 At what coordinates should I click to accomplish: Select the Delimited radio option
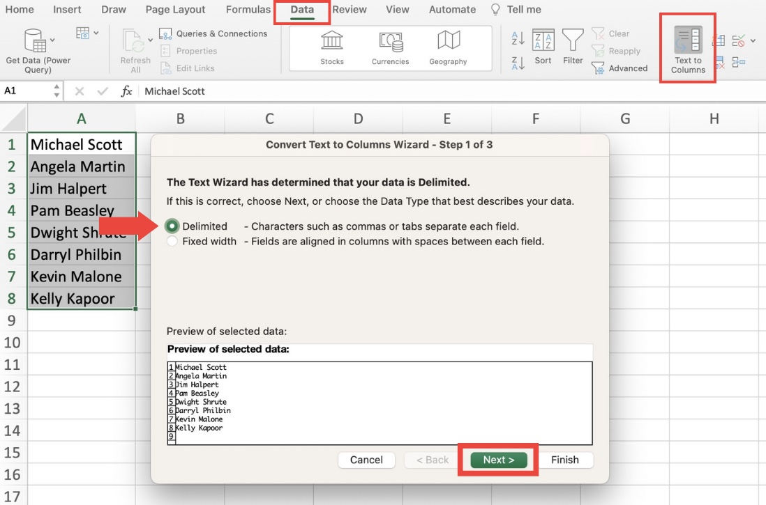172,226
